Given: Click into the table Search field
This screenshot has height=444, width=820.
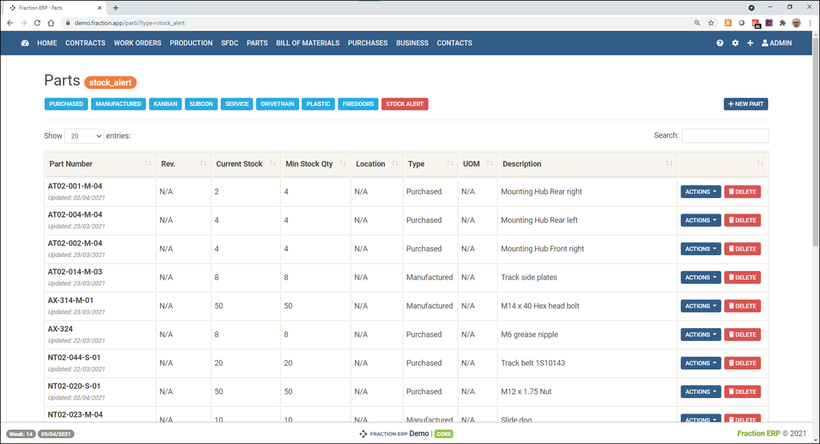Looking at the screenshot, I should 725,136.
